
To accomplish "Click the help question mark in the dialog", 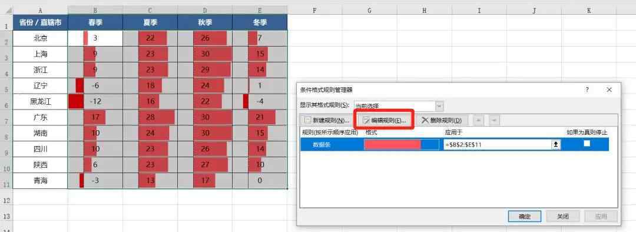I will pos(587,90).
